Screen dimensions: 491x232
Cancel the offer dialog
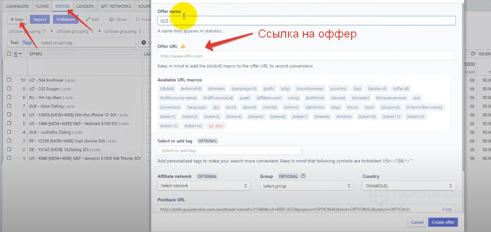(x=417, y=222)
